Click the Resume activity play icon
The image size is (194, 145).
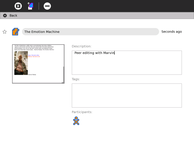click(x=18, y=6)
